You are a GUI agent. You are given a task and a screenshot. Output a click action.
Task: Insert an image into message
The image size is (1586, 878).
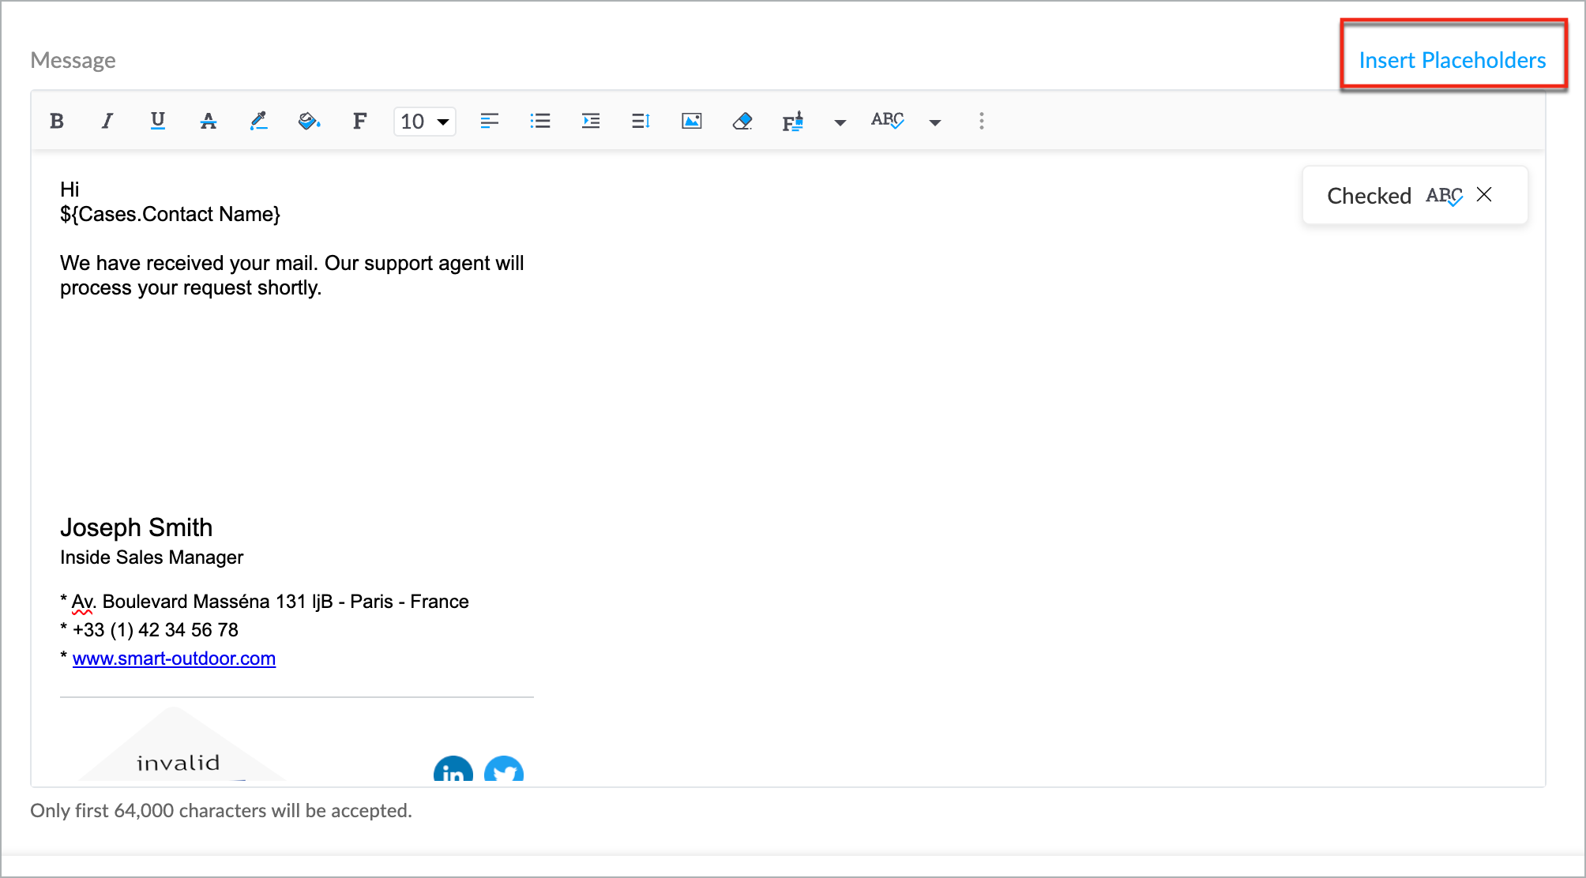pos(691,121)
